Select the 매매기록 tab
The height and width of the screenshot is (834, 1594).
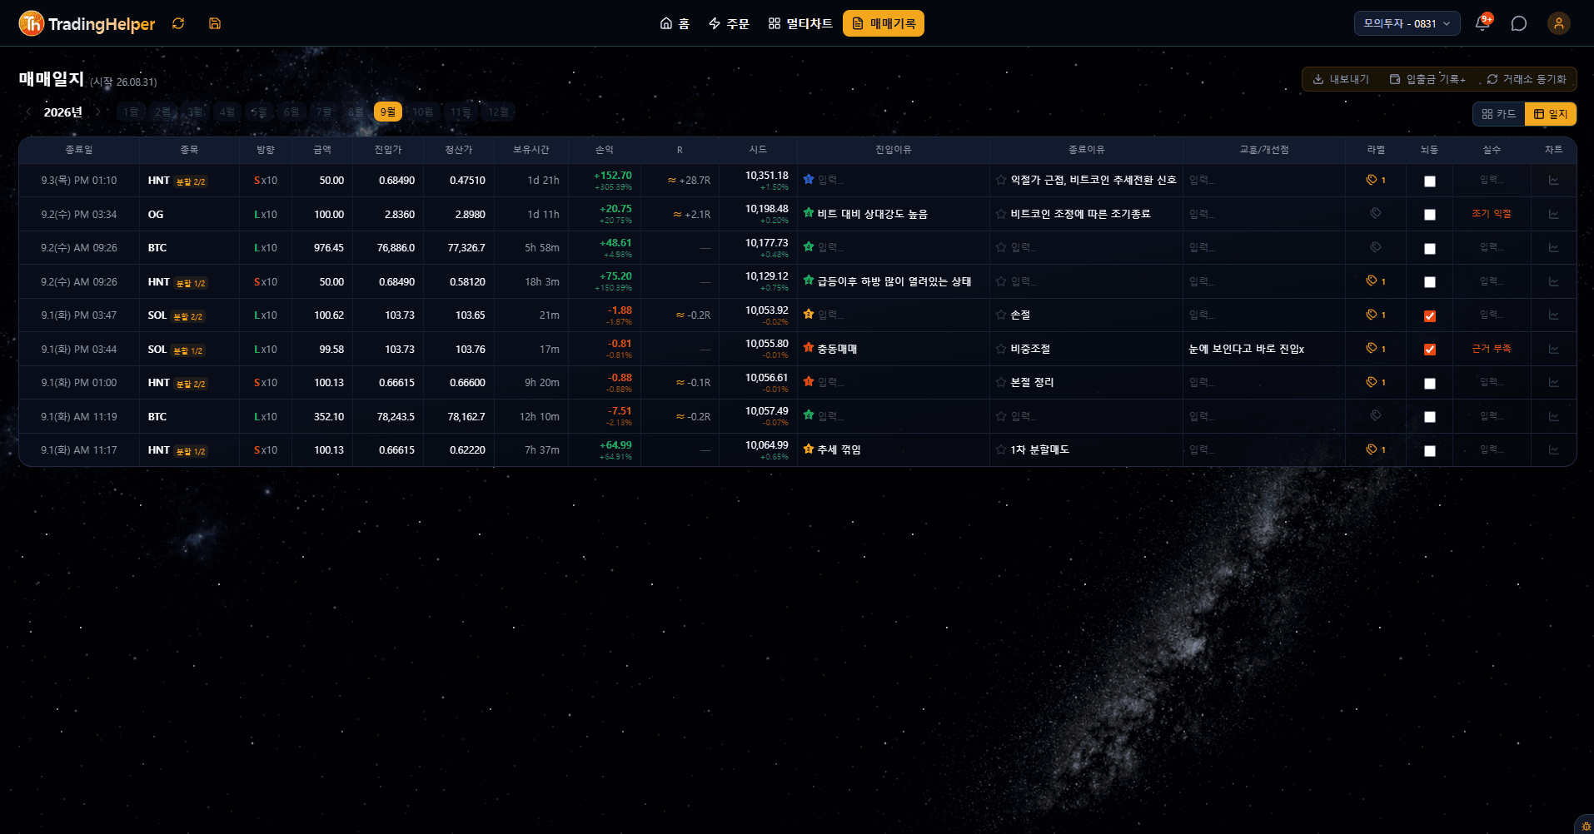pyautogui.click(x=884, y=23)
